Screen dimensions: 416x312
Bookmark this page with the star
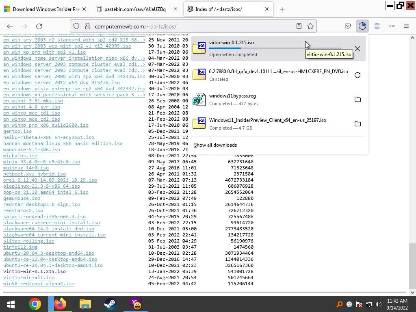point(310,26)
